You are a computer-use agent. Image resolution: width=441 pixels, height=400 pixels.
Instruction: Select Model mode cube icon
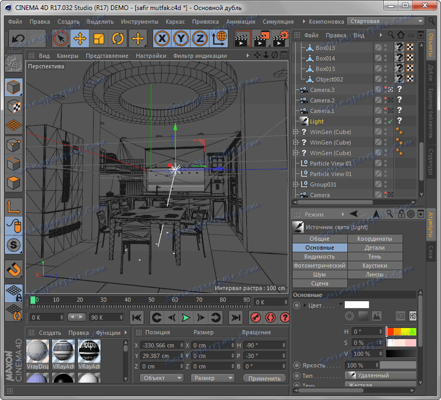(14, 87)
